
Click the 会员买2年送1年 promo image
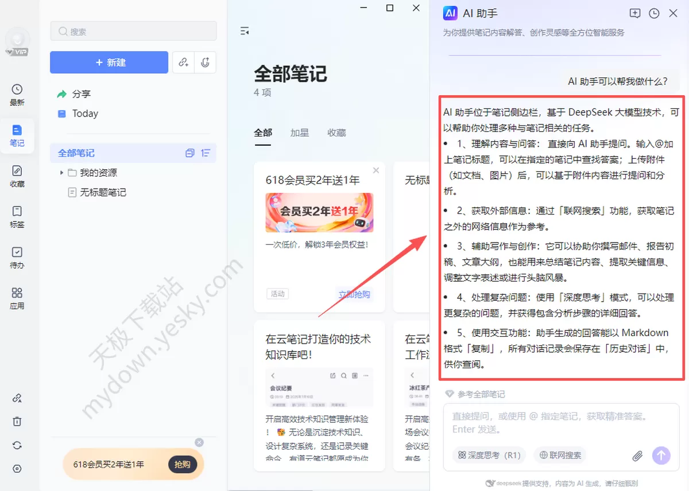coord(319,212)
